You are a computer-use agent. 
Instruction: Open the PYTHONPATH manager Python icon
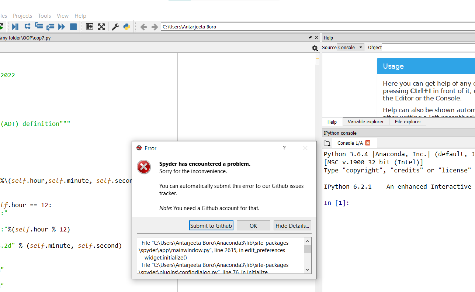[x=126, y=26]
